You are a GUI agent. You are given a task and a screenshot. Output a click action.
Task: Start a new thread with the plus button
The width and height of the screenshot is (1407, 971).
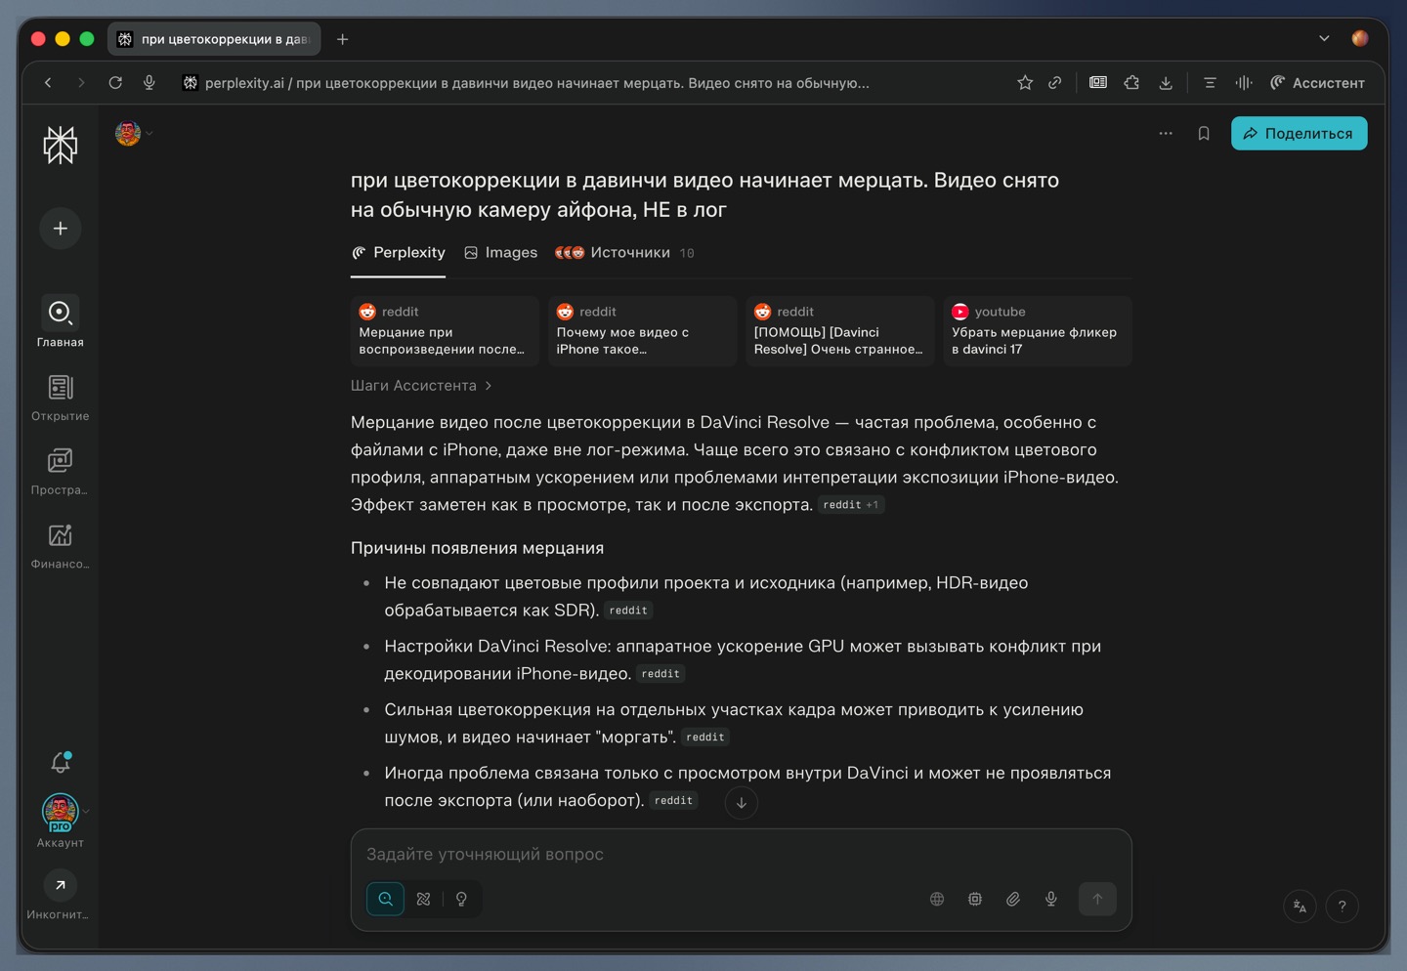[61, 229]
